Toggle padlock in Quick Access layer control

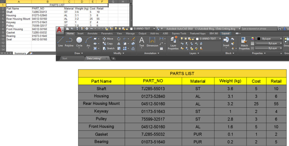127,29
